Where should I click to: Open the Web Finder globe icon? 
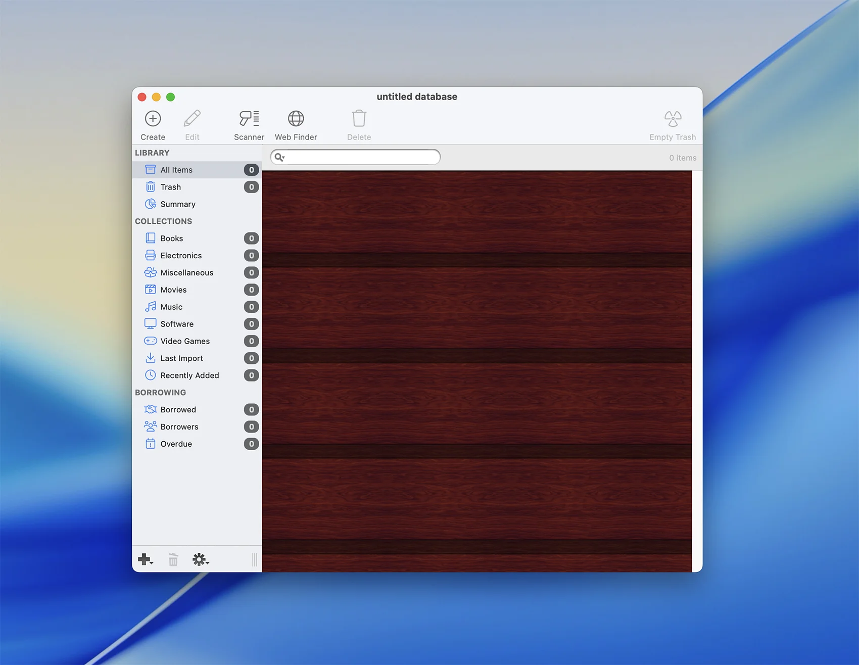[296, 119]
